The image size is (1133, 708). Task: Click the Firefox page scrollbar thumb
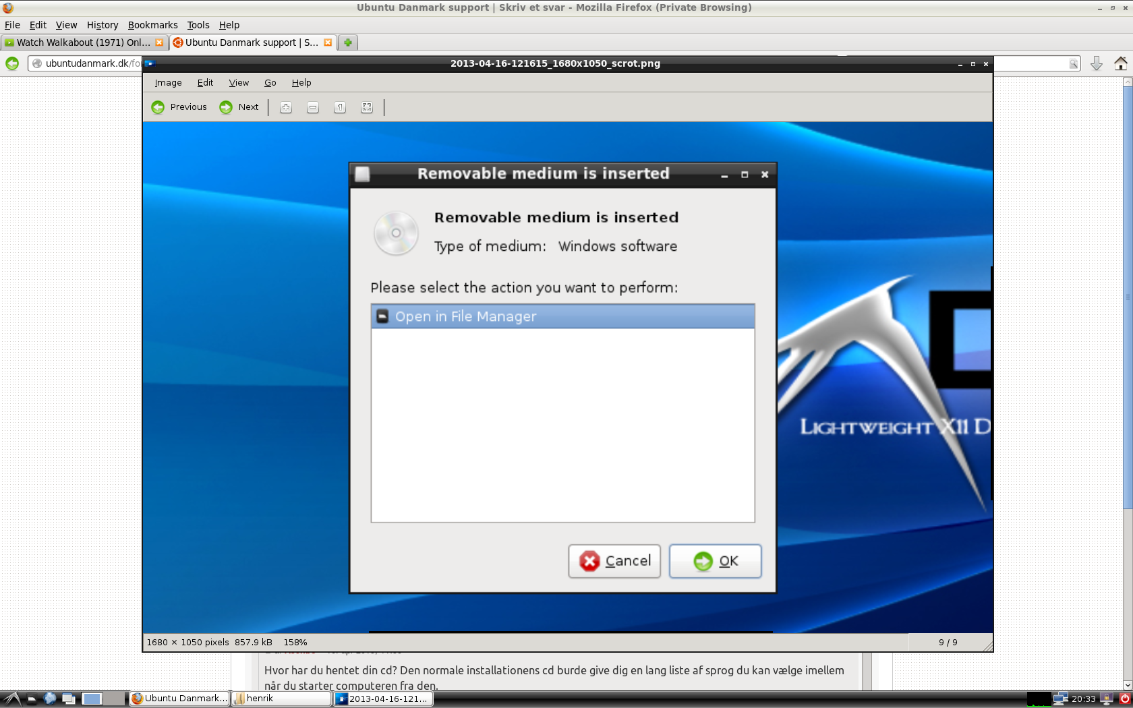point(1128,297)
